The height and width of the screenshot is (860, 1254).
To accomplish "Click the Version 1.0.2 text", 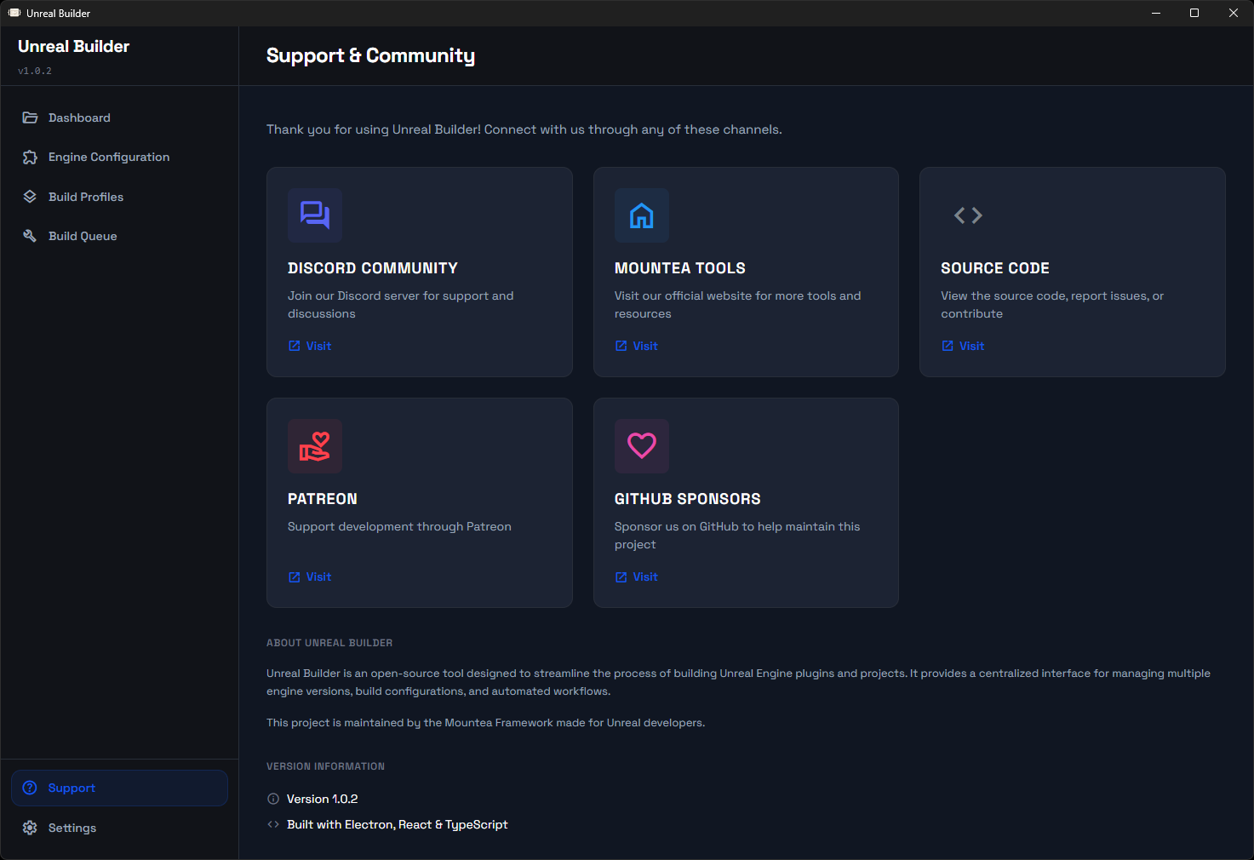I will point(322,799).
